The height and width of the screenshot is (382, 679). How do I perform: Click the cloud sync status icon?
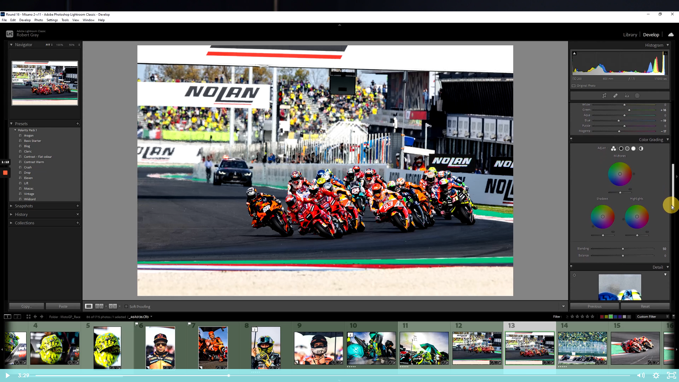click(x=671, y=34)
